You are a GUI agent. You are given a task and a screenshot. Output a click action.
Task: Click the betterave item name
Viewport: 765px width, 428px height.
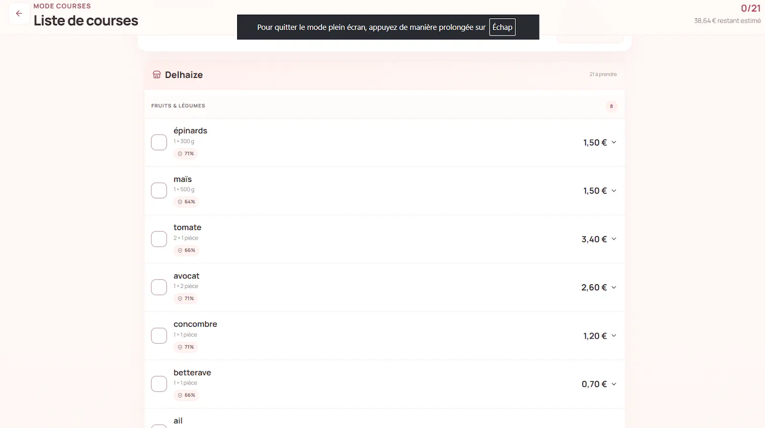pyautogui.click(x=192, y=373)
